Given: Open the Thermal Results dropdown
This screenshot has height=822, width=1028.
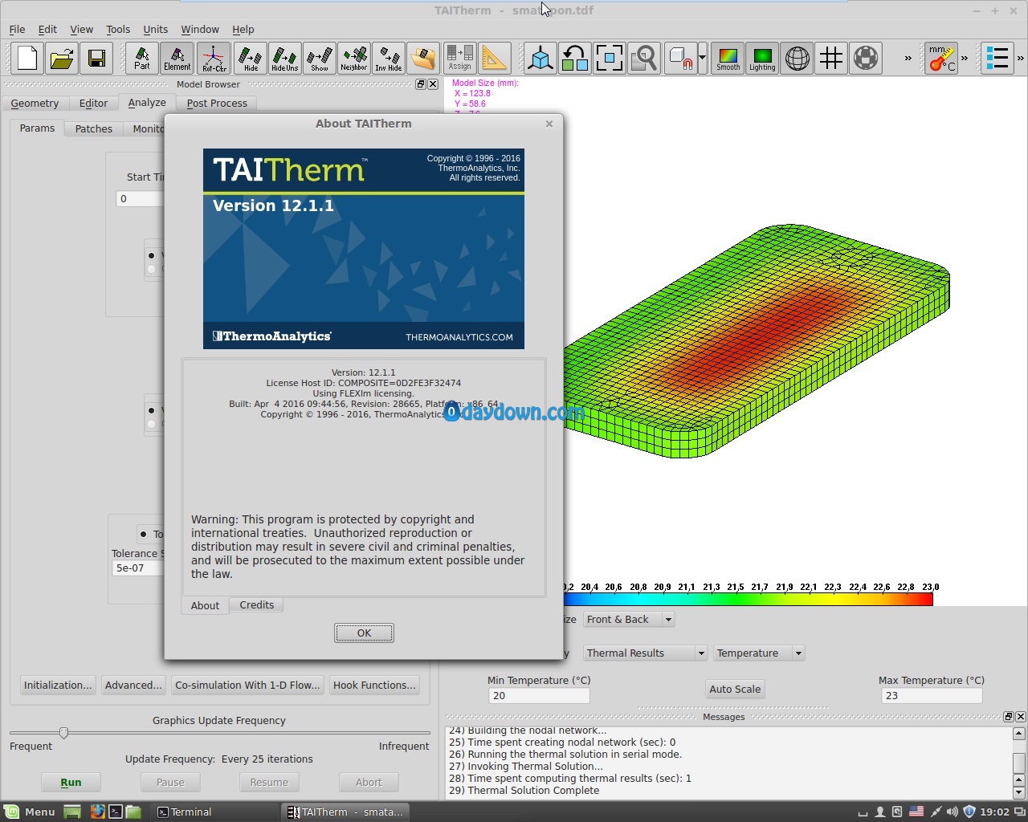Looking at the screenshot, I should pyautogui.click(x=646, y=653).
